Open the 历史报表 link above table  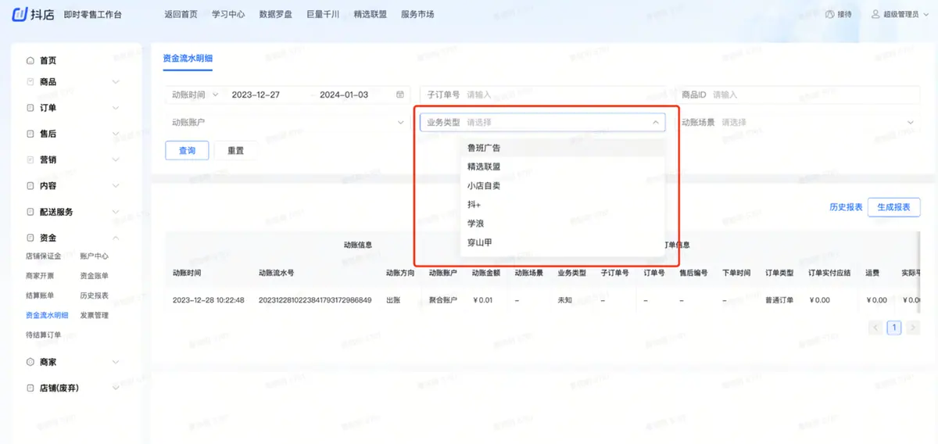[846, 207]
